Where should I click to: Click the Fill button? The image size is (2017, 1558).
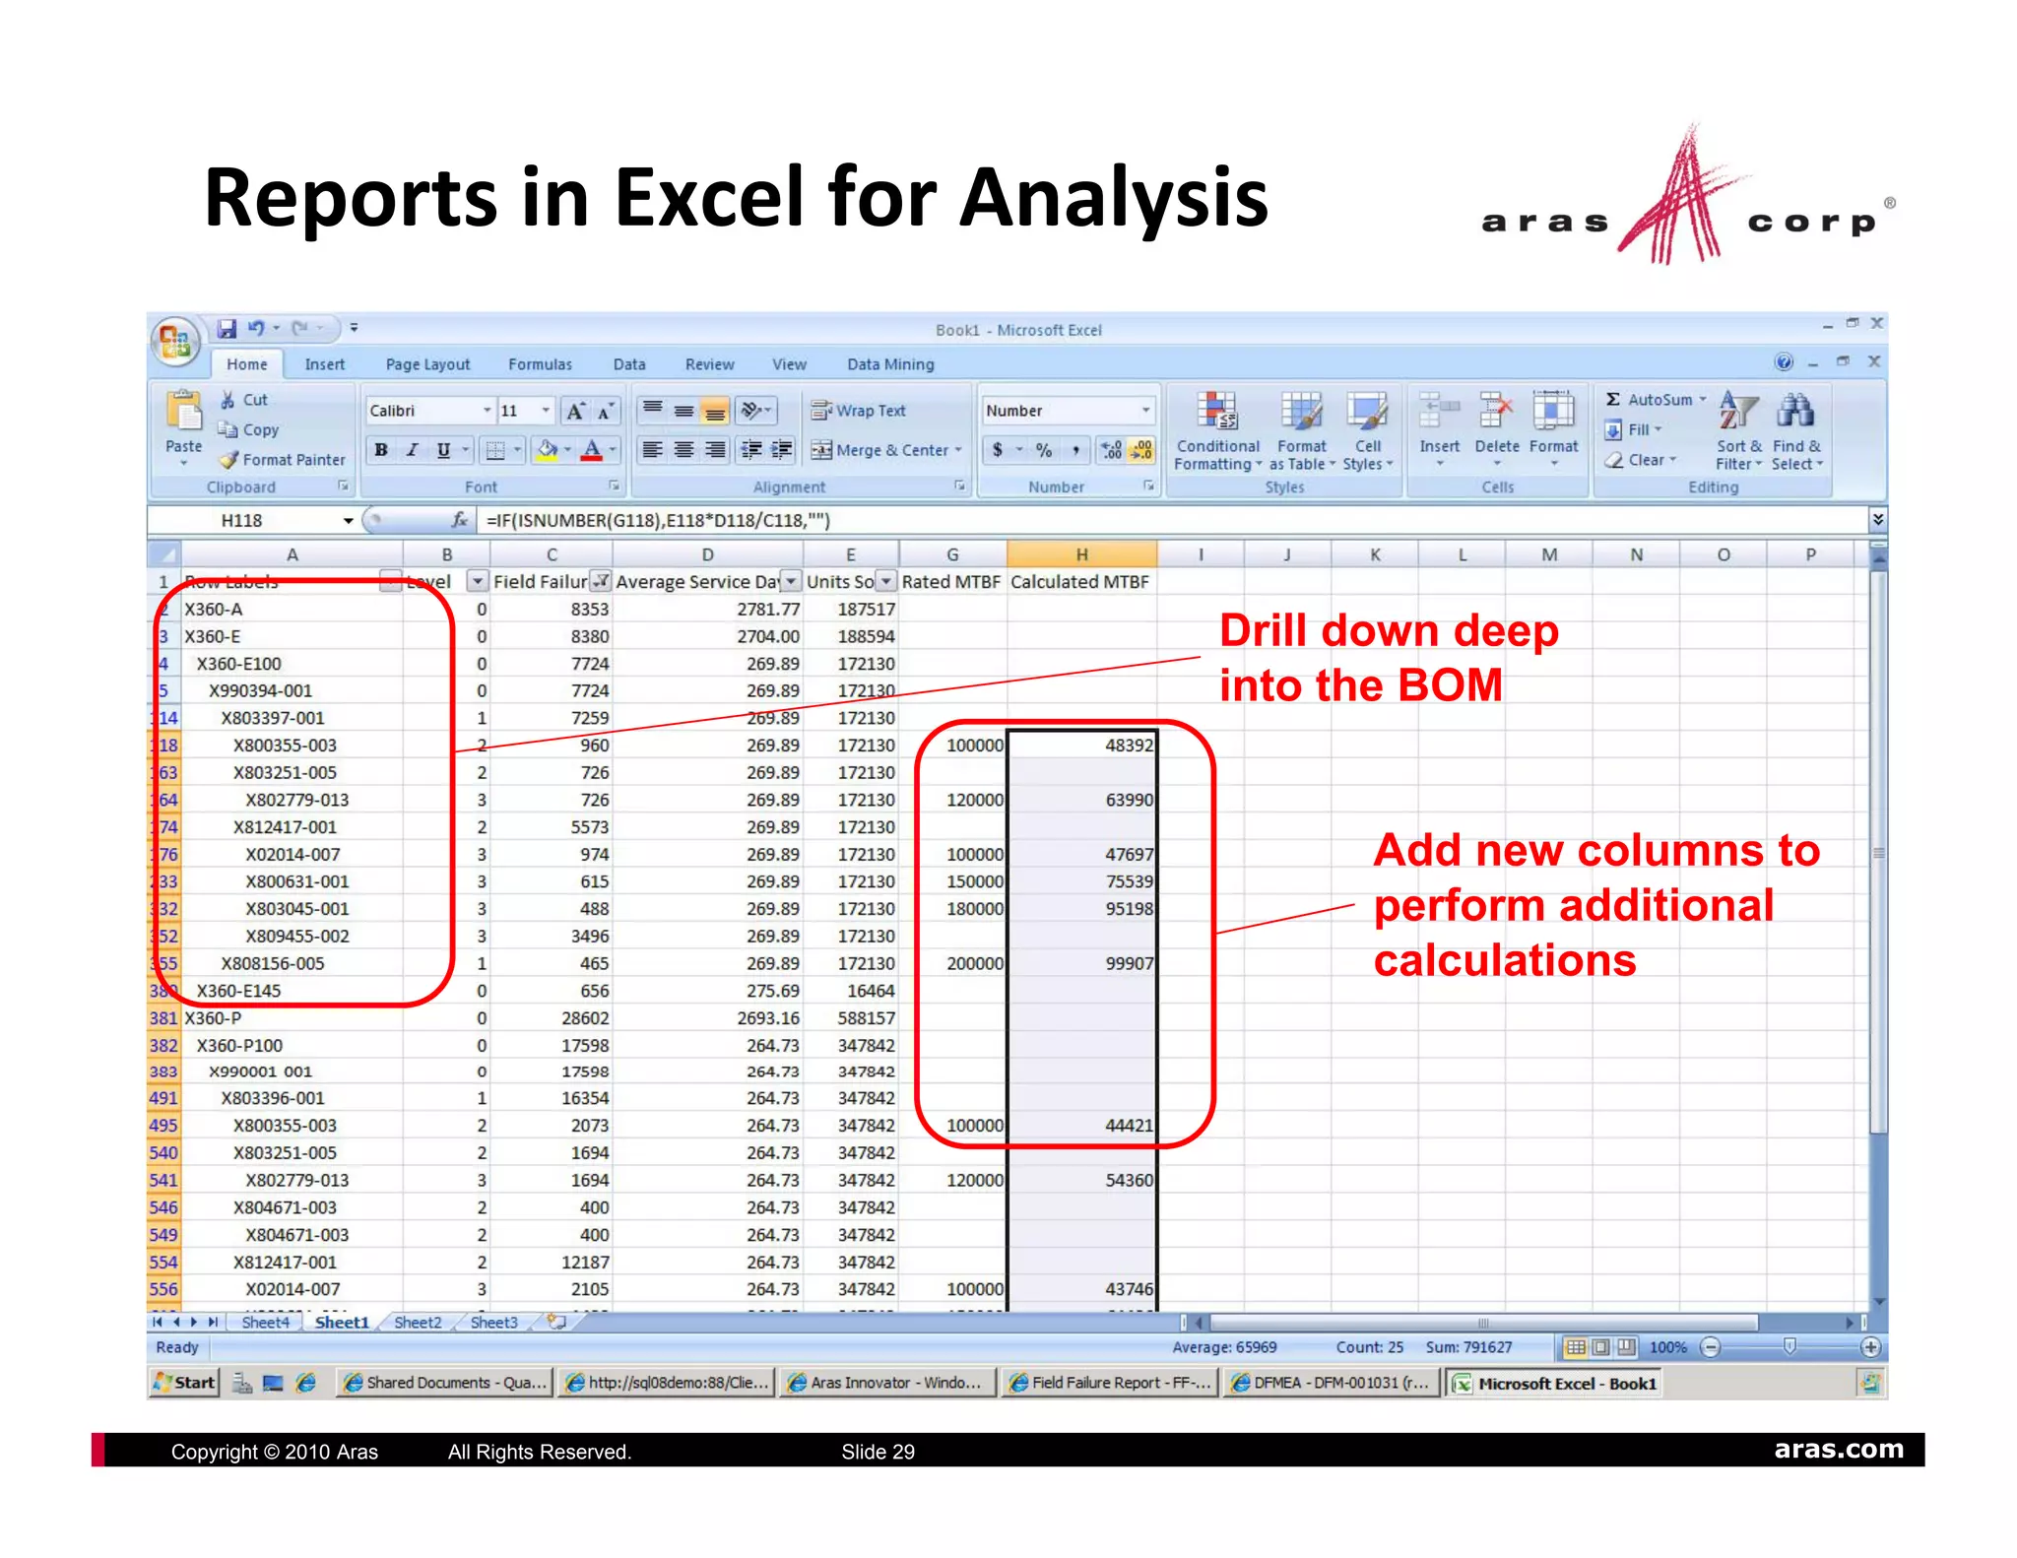(x=1634, y=429)
